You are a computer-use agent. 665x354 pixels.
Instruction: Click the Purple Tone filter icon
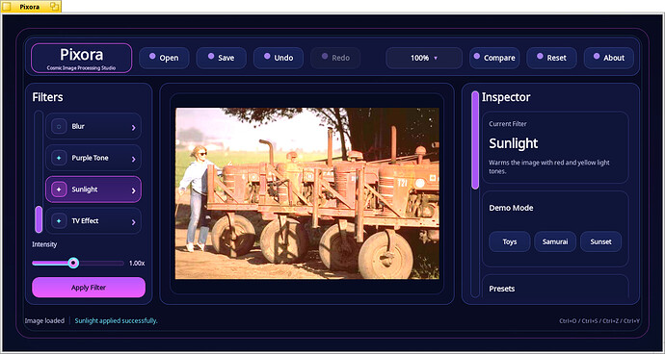[59, 158]
